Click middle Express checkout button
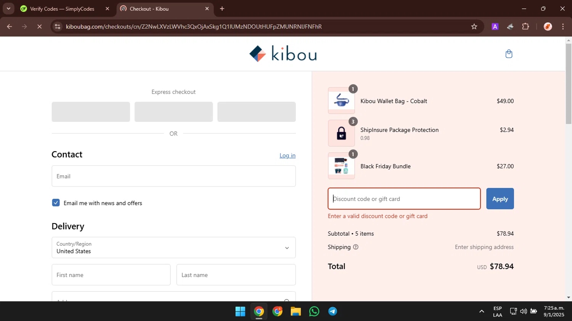Image resolution: width=572 pixels, height=321 pixels. pyautogui.click(x=174, y=112)
